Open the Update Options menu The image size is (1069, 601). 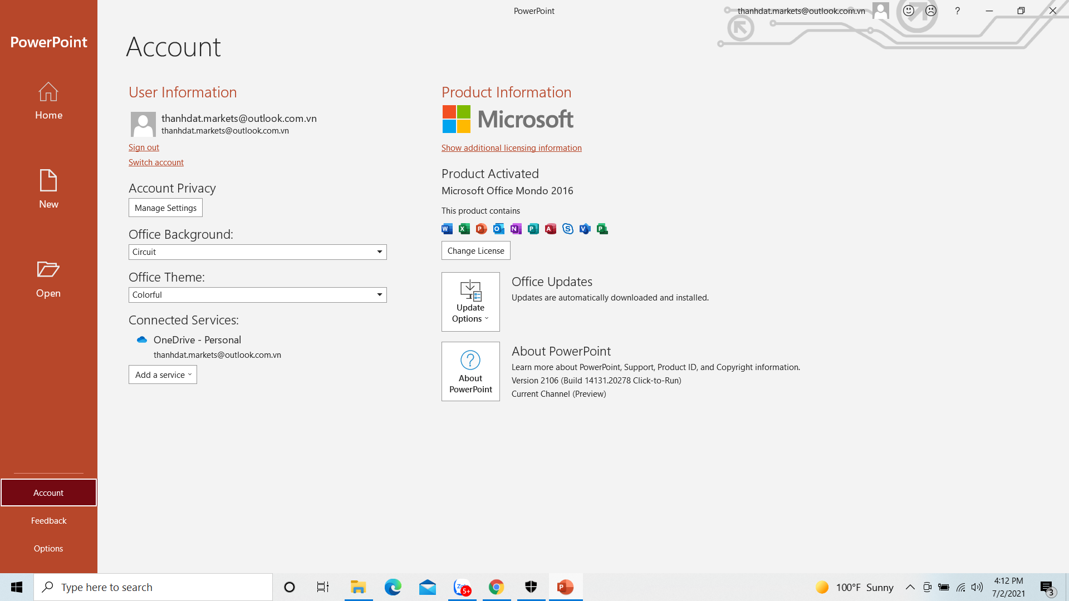(470, 302)
